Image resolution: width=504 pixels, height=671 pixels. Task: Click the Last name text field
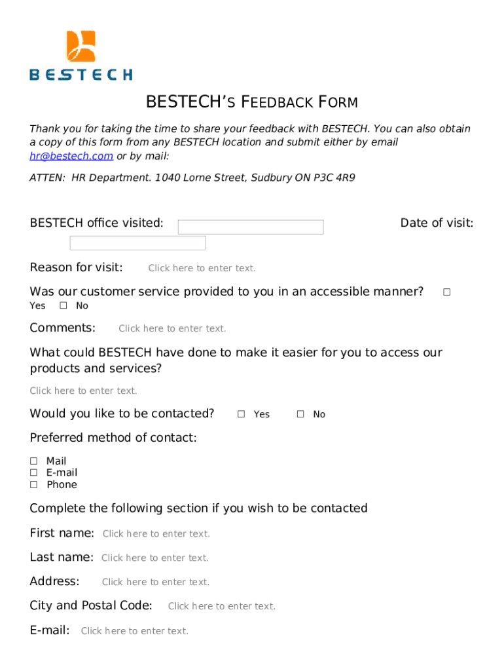tap(155, 558)
